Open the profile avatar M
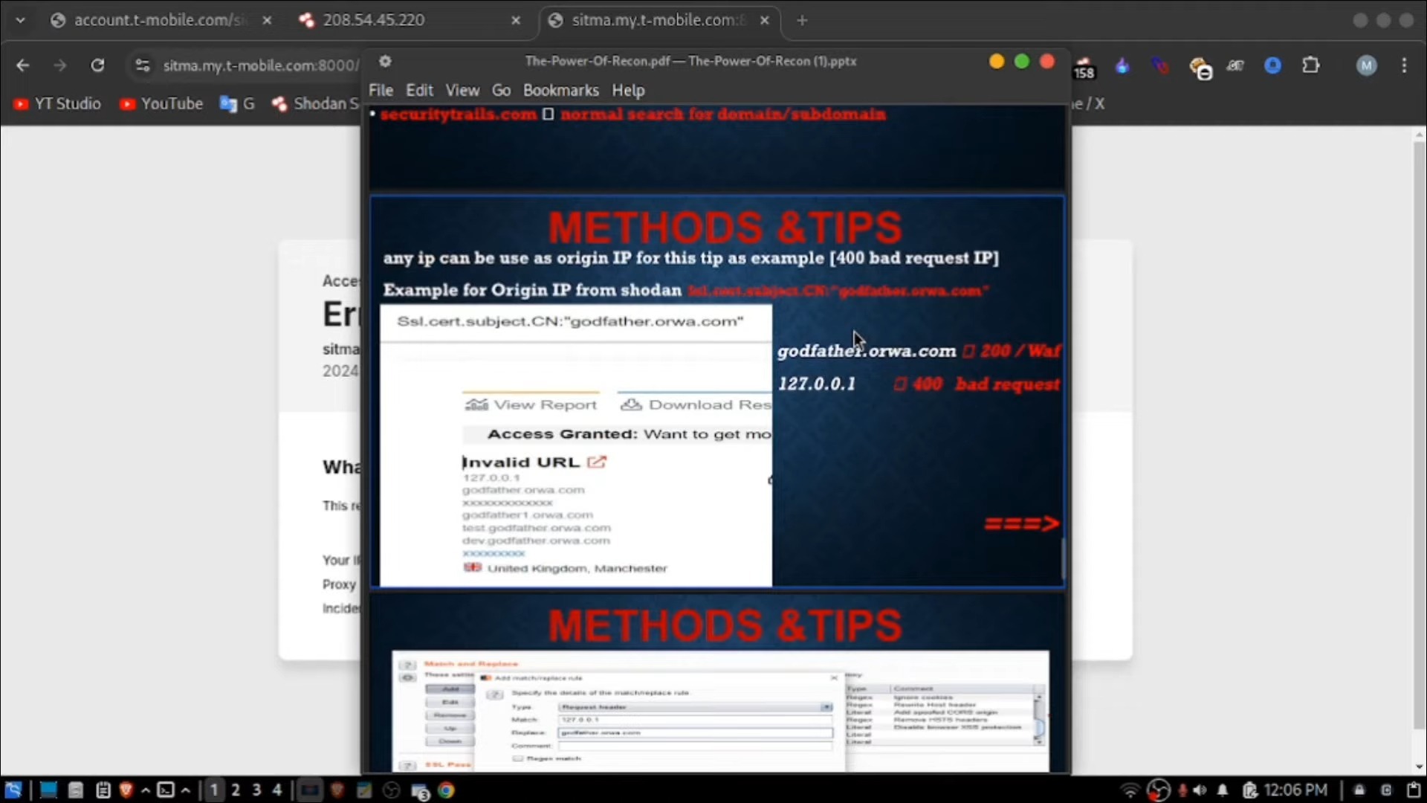This screenshot has height=803, width=1427. [x=1366, y=65]
